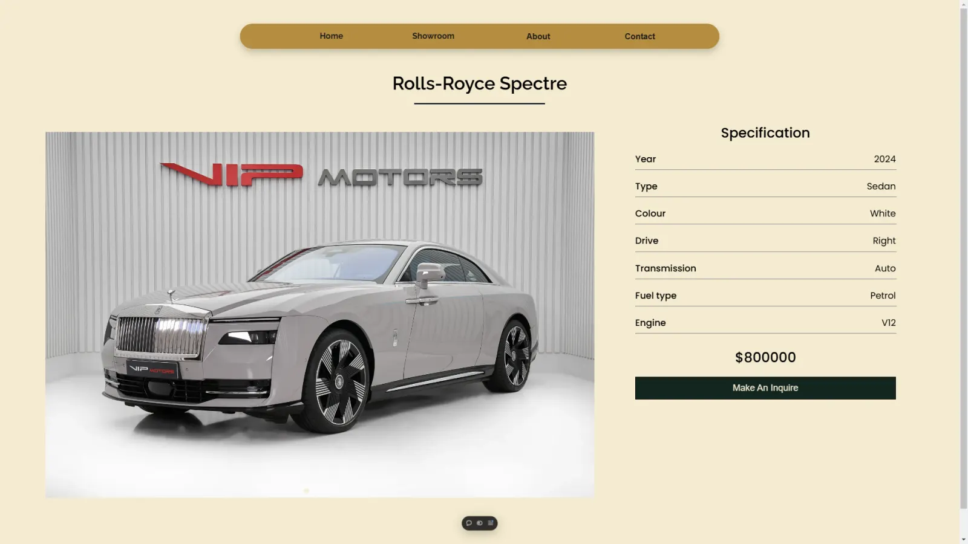Click the Fuel type value Petrol
Viewport: 968px width, 544px height.
tap(883, 296)
